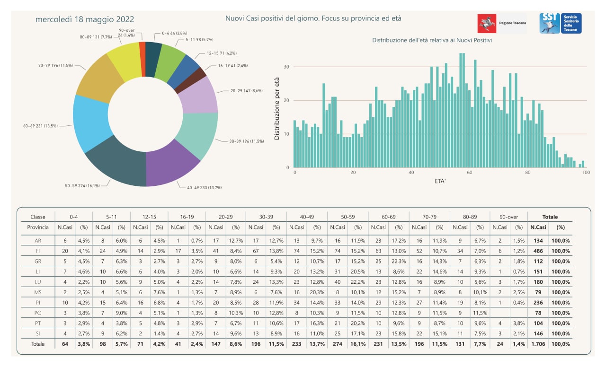Click the light blue 60-69 slice
The width and height of the screenshot is (606, 367).
tap(91, 124)
